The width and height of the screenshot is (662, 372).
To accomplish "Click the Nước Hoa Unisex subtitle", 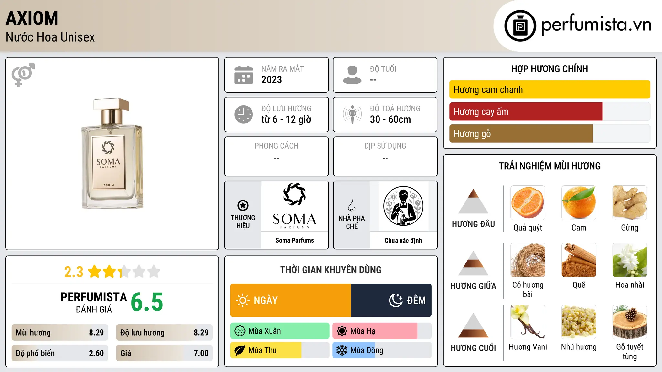I will click(x=50, y=37).
